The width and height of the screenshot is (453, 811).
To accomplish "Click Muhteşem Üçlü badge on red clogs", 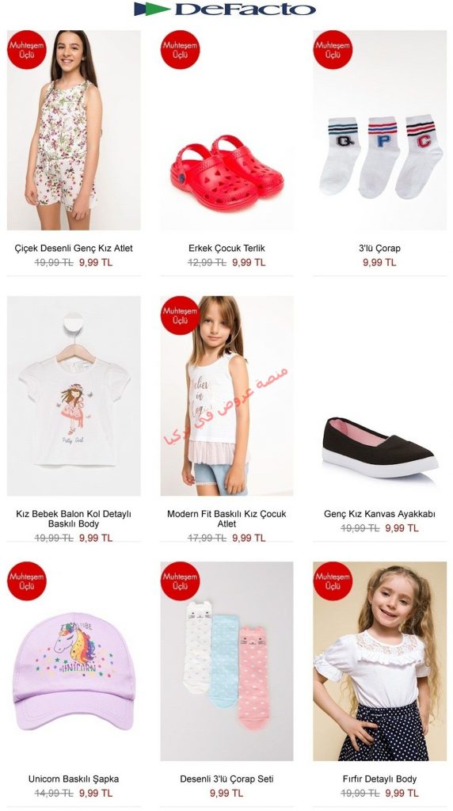I will 180,50.
